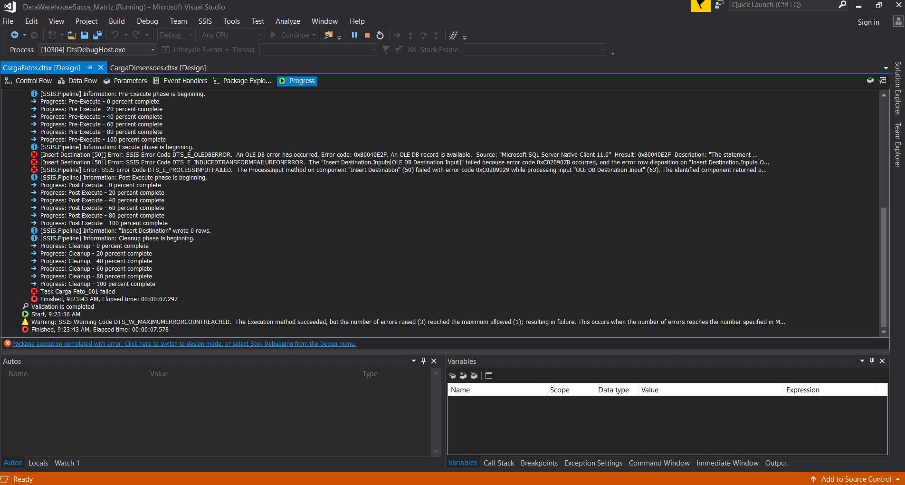Click the Open File folder icon
This screenshot has height=485, width=905.
click(71, 35)
